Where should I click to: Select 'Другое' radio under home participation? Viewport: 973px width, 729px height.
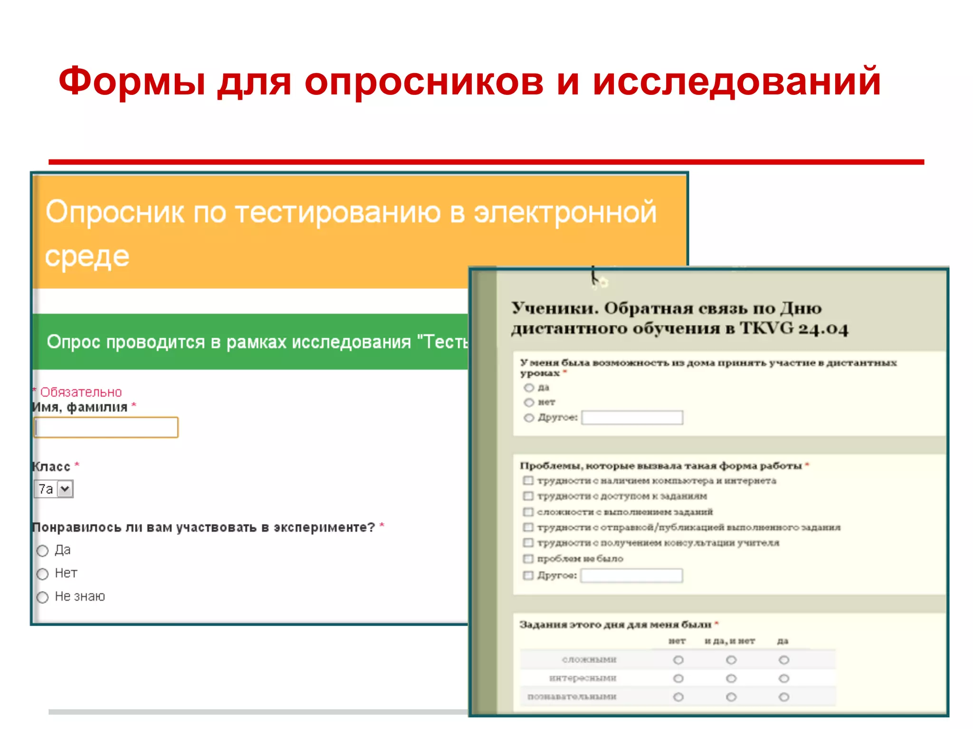[x=529, y=418]
